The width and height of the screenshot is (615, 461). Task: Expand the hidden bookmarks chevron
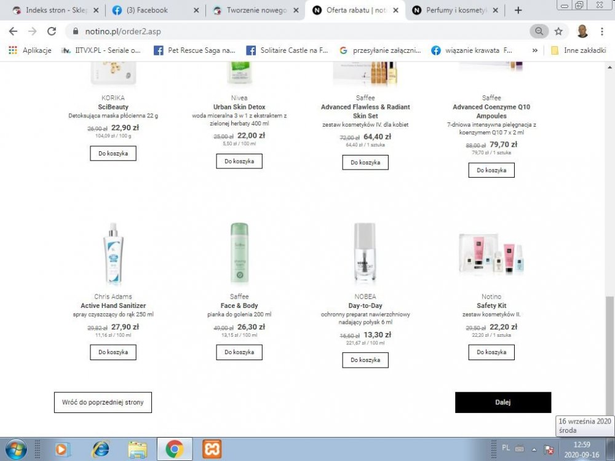click(x=534, y=50)
